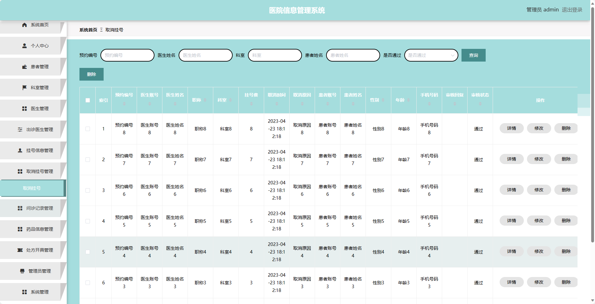
Task: Open 问诊记录管理 menu label
Action: (x=40, y=208)
